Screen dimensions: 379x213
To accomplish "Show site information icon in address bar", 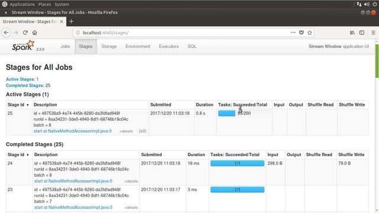I will pyautogui.click(x=78, y=33).
